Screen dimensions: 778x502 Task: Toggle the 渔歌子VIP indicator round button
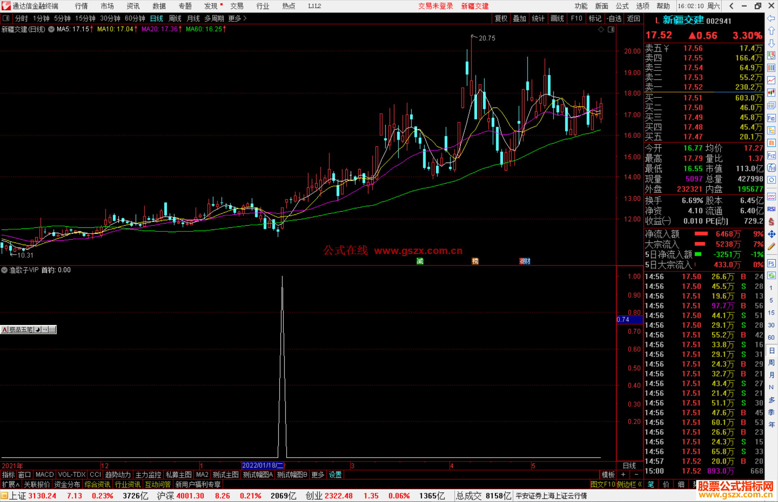pyautogui.click(x=4, y=270)
